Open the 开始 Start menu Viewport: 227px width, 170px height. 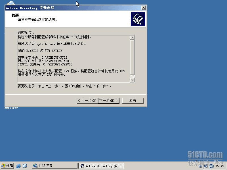[7, 166]
